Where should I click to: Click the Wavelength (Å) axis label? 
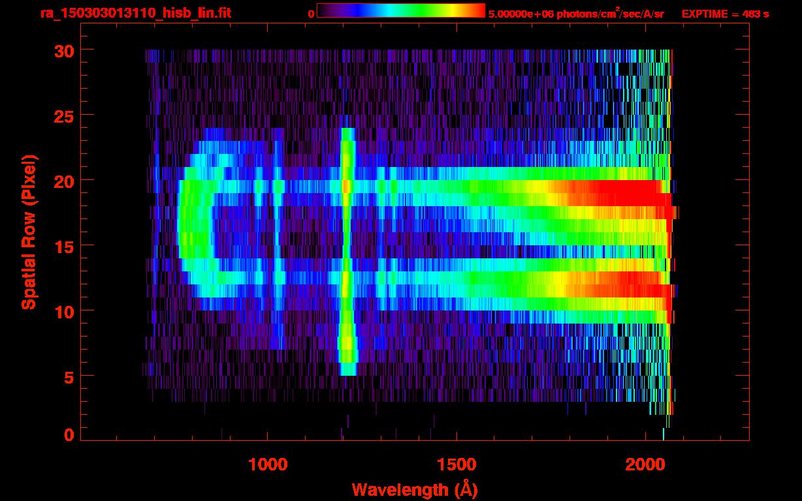415,489
